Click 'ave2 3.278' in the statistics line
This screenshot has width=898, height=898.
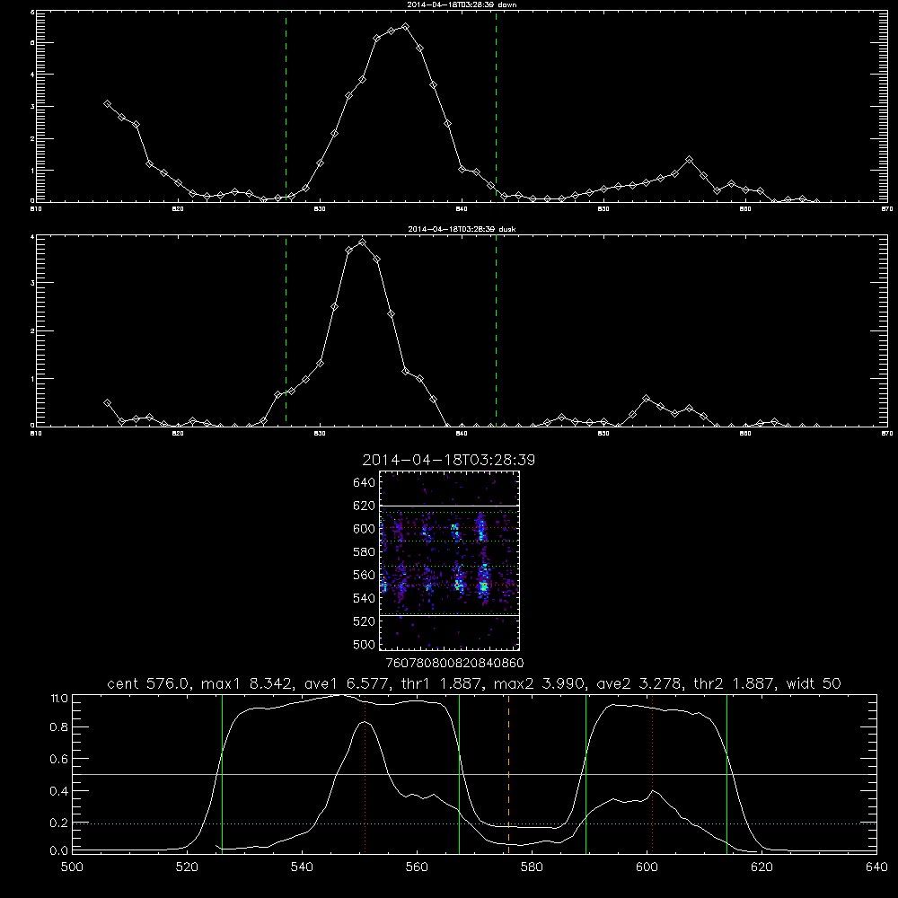pos(638,683)
